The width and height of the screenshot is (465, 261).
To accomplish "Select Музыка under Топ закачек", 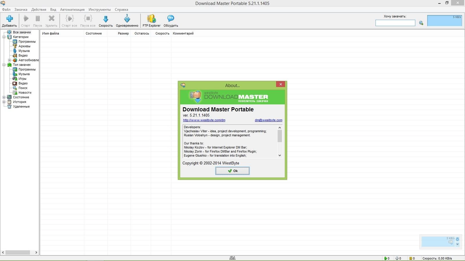I will 24,74.
